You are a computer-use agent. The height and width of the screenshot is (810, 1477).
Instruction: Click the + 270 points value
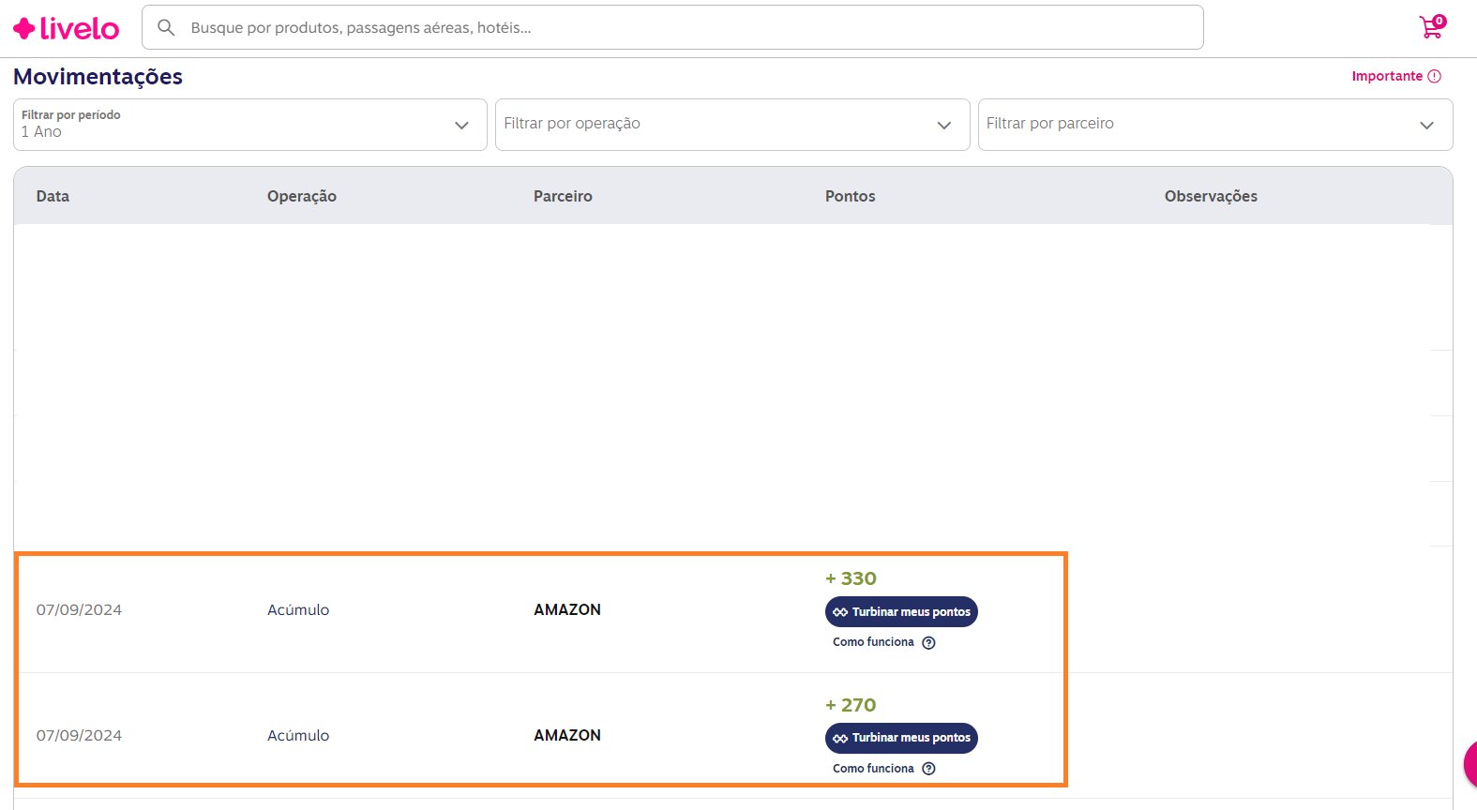851,705
